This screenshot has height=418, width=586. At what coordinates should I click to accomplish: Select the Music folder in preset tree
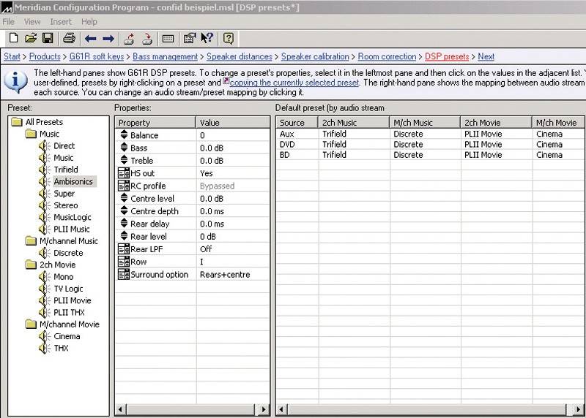(x=49, y=134)
